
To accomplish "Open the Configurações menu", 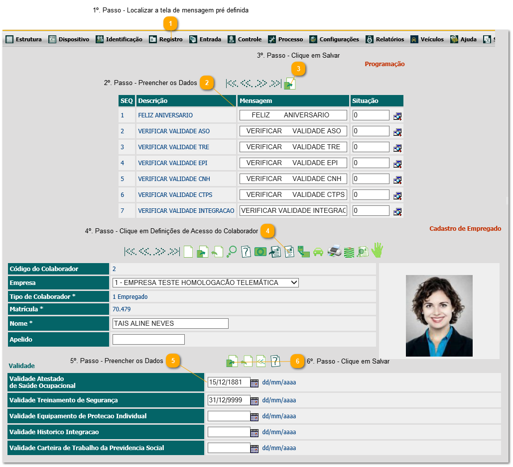I will click(334, 39).
